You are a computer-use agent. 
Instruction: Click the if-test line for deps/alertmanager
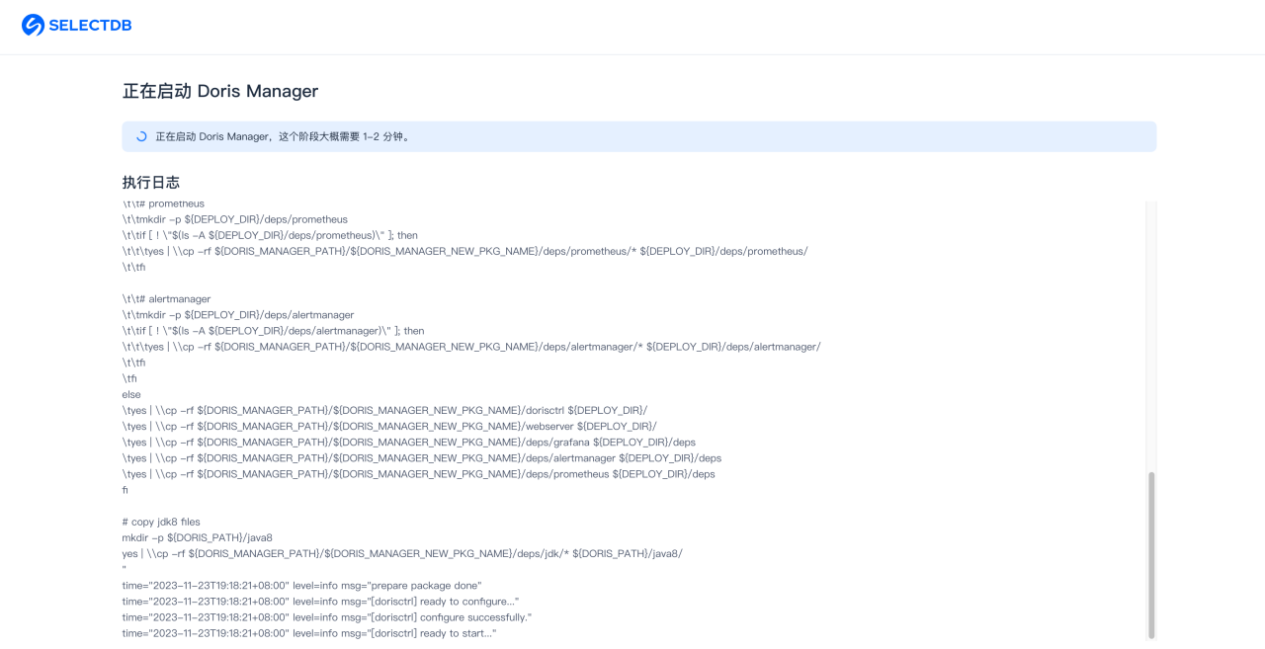tap(274, 331)
